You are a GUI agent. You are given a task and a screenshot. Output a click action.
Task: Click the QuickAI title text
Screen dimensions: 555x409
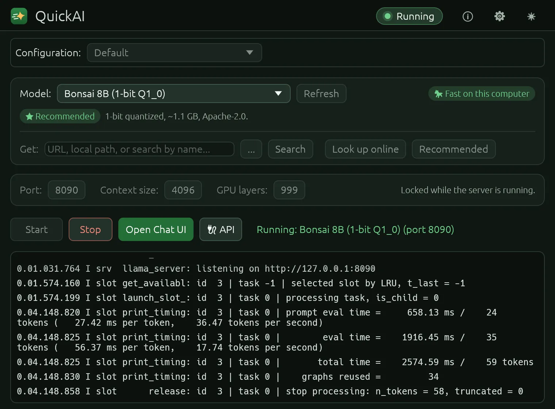pyautogui.click(x=60, y=16)
